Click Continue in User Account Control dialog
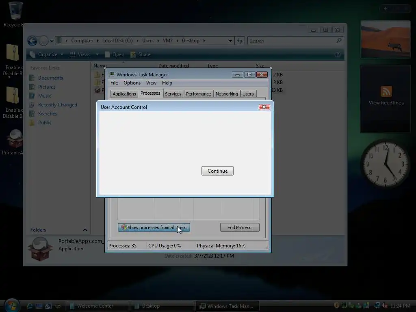 pyautogui.click(x=217, y=171)
